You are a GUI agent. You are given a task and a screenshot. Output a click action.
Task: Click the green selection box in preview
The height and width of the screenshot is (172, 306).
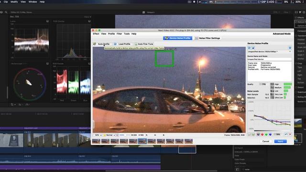point(164,59)
